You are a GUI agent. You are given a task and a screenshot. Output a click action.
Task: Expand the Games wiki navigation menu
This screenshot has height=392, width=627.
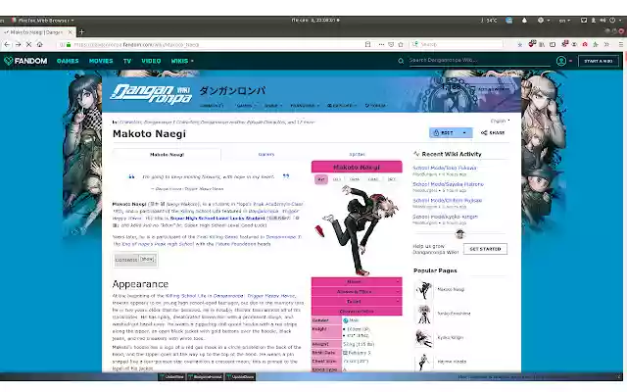coord(245,106)
